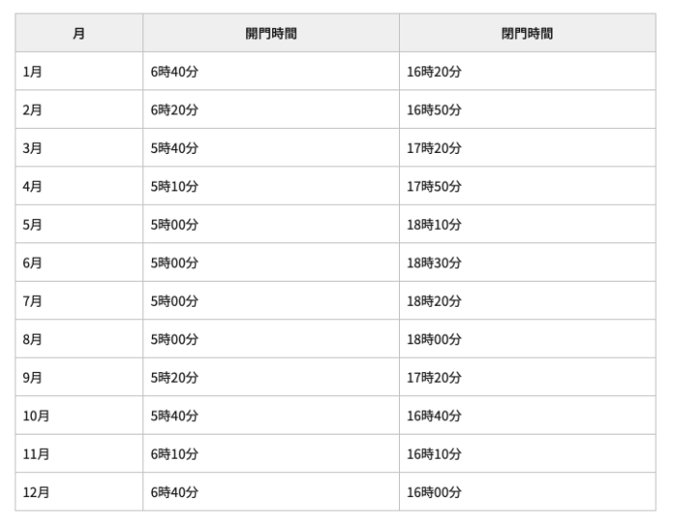The height and width of the screenshot is (526, 673).
Task: Click the 6時10分 opening time cell
Action: tap(174, 454)
